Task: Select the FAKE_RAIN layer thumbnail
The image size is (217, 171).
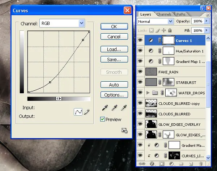Action: 151,72
